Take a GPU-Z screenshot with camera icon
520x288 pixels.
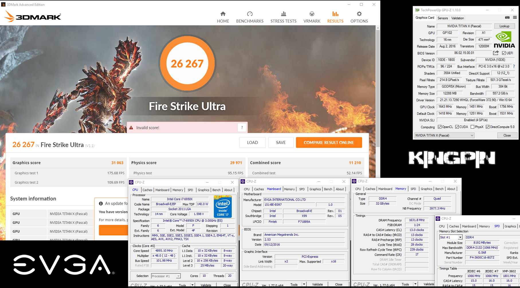[507, 18]
